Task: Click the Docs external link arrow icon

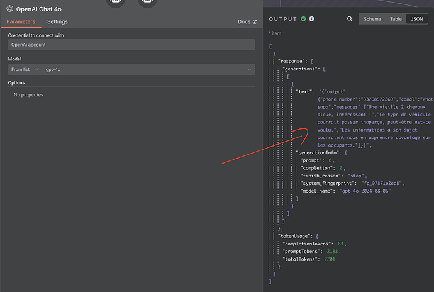Action: click(255, 22)
